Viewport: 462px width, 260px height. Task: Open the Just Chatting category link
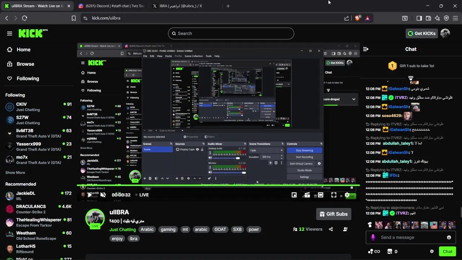[123, 229]
